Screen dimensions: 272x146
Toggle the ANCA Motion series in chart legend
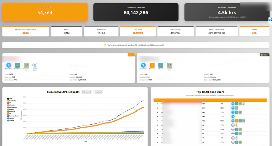point(12,107)
